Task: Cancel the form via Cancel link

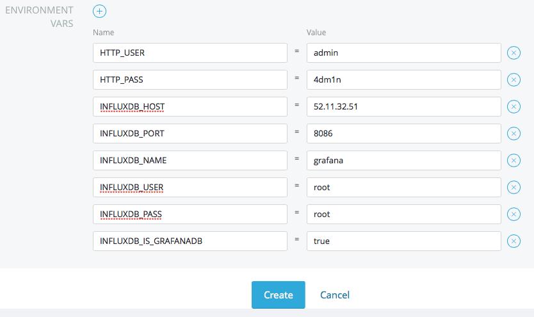Action: (335, 295)
